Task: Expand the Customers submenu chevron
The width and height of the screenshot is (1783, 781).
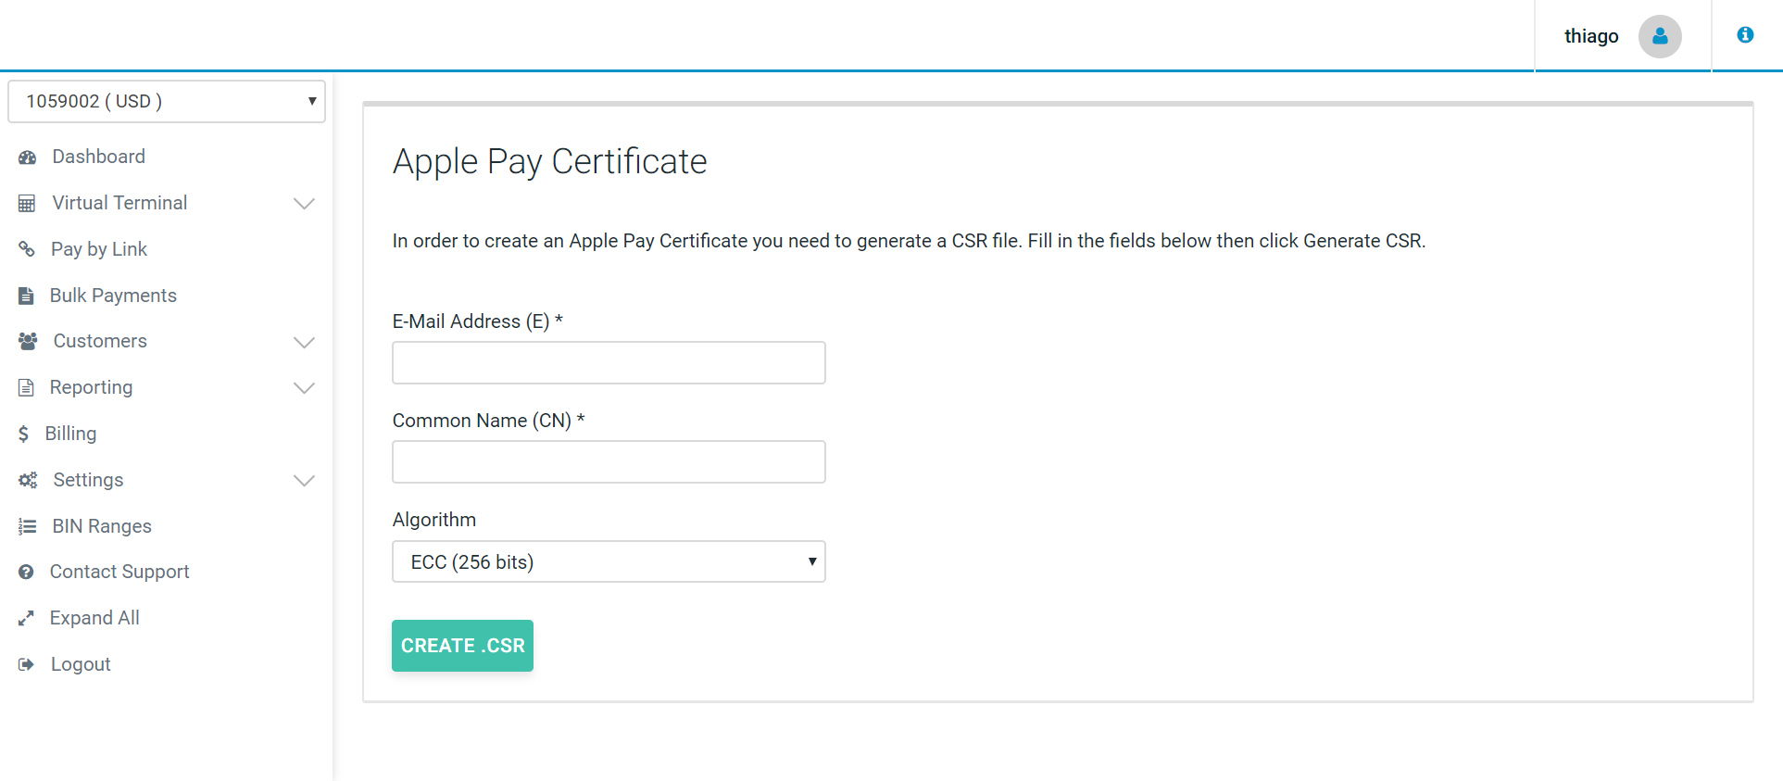Action: click(304, 342)
